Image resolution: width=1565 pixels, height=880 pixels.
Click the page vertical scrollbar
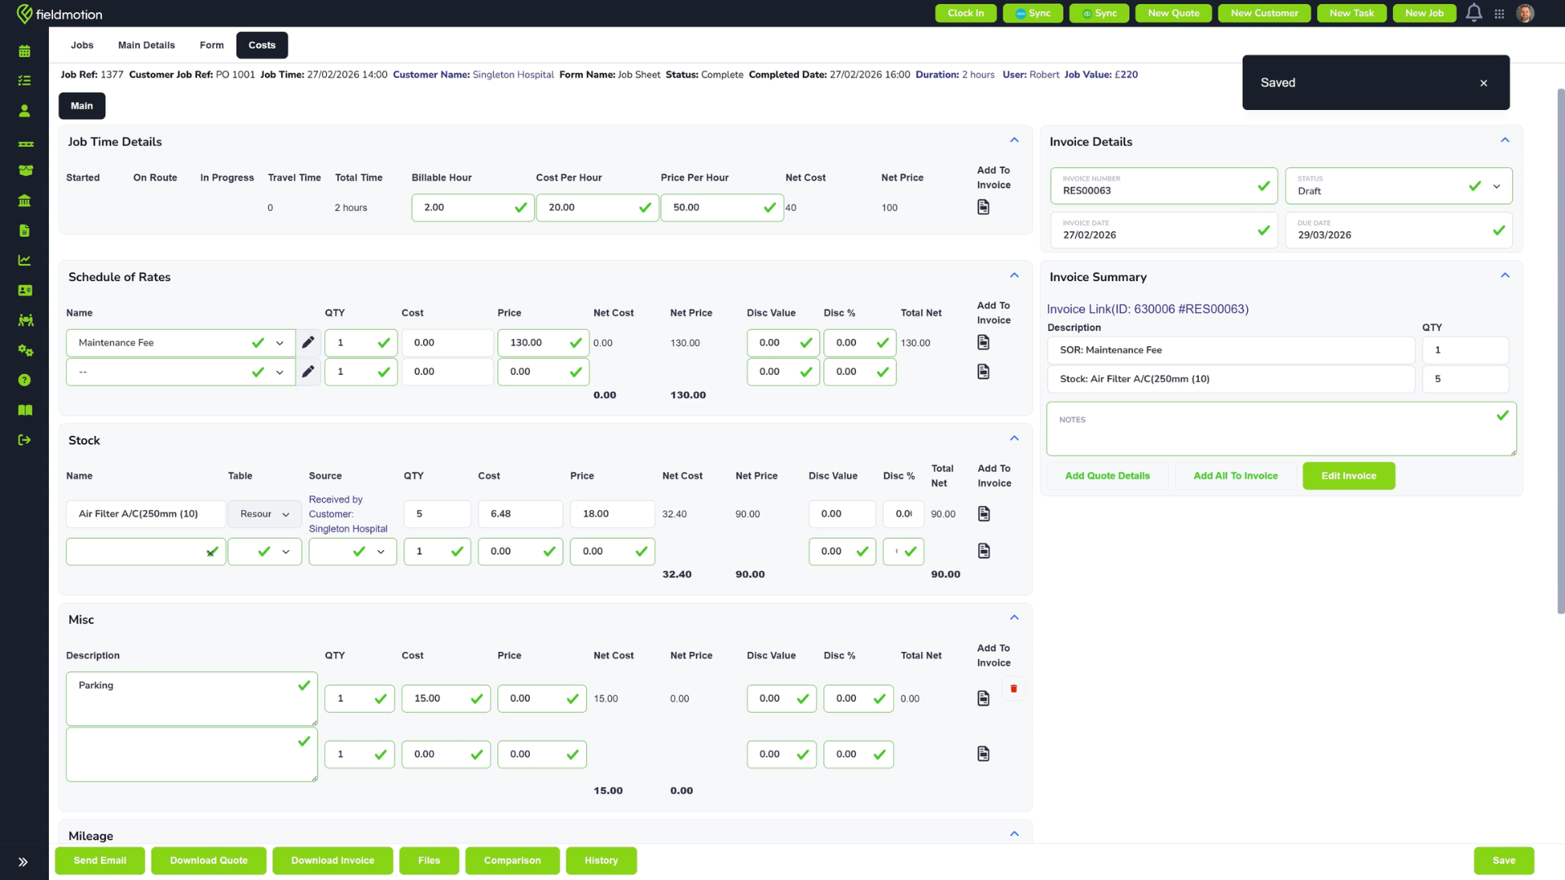click(1560, 350)
